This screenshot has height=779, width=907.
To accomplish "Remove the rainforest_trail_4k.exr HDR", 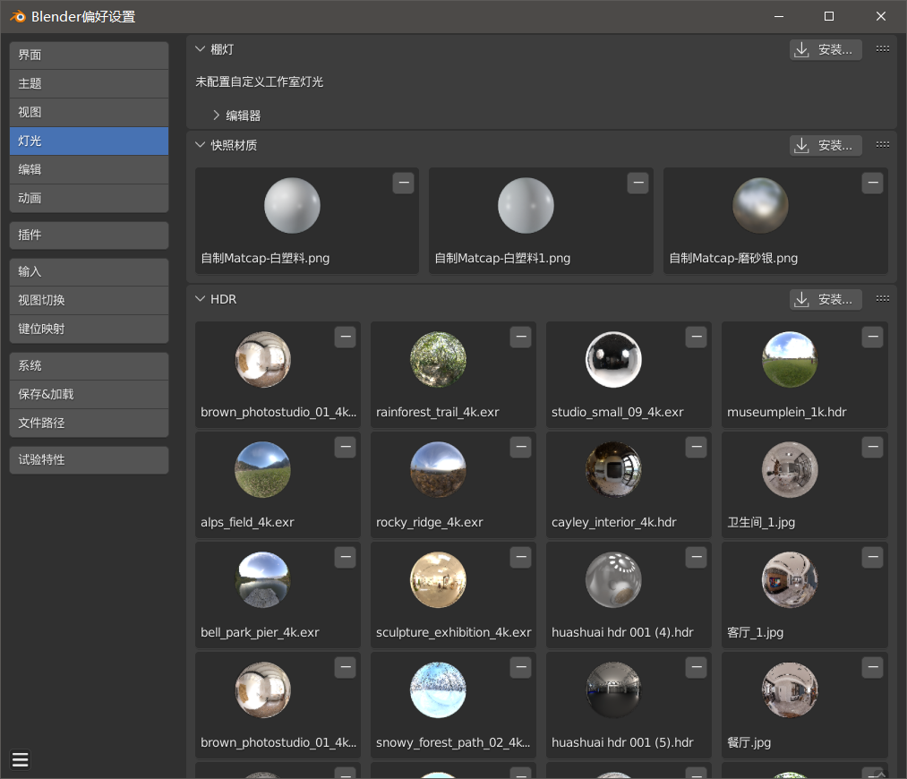I will coord(520,338).
